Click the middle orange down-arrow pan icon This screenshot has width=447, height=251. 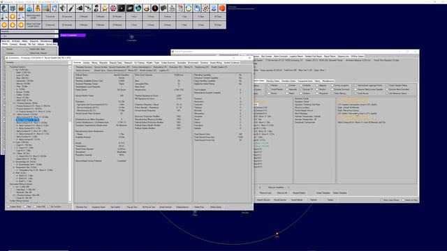(13, 25)
